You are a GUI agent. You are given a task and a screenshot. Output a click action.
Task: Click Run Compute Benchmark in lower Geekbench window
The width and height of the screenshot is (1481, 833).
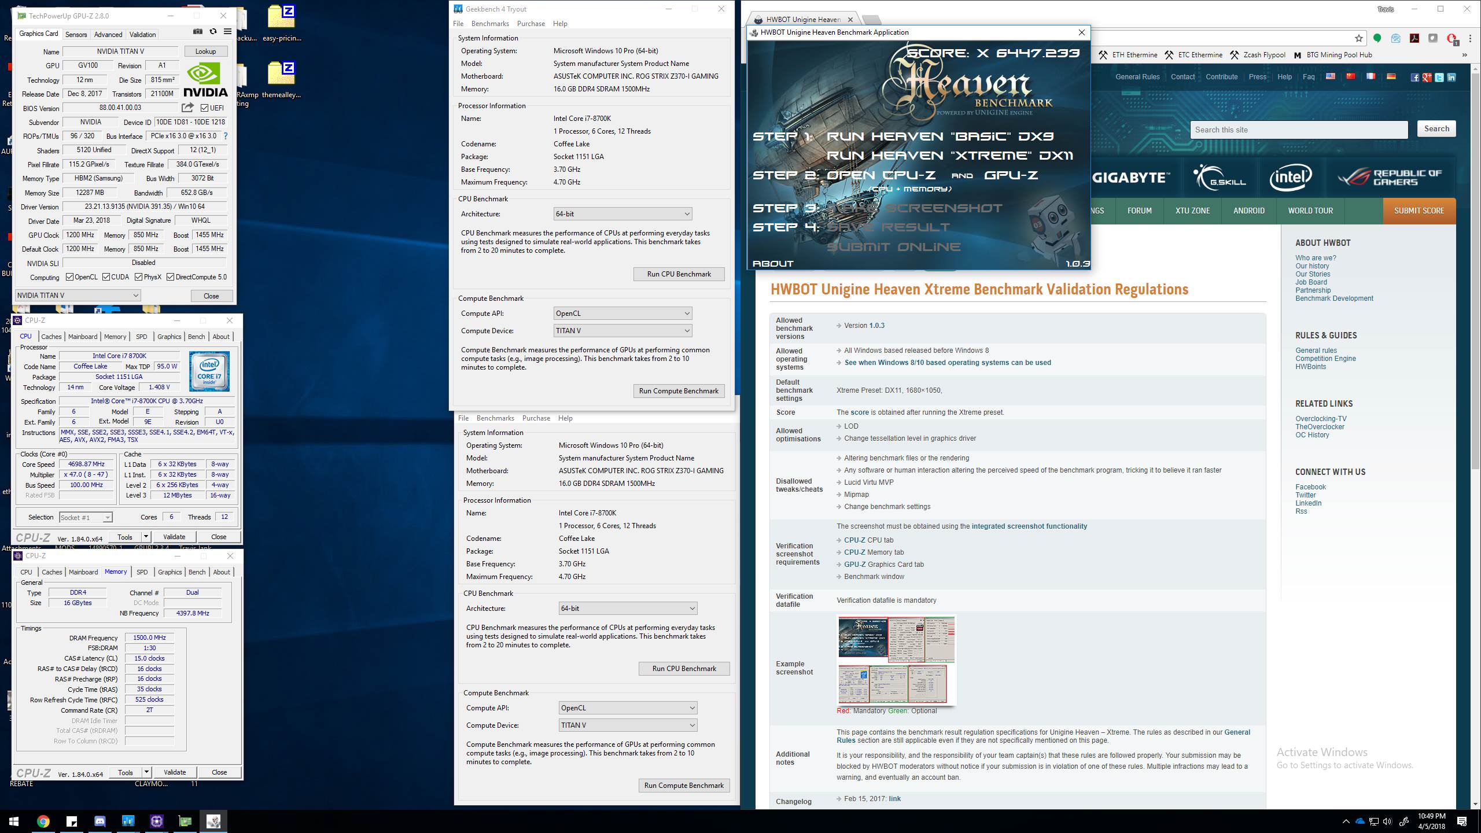coord(684,786)
